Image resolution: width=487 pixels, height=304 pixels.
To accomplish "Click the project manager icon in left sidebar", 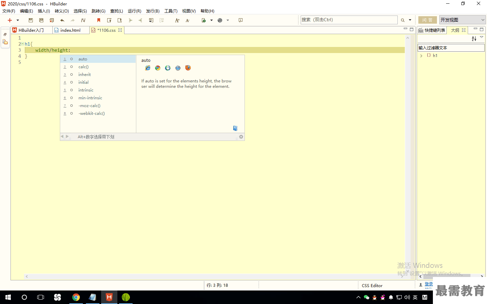I will [5, 42].
